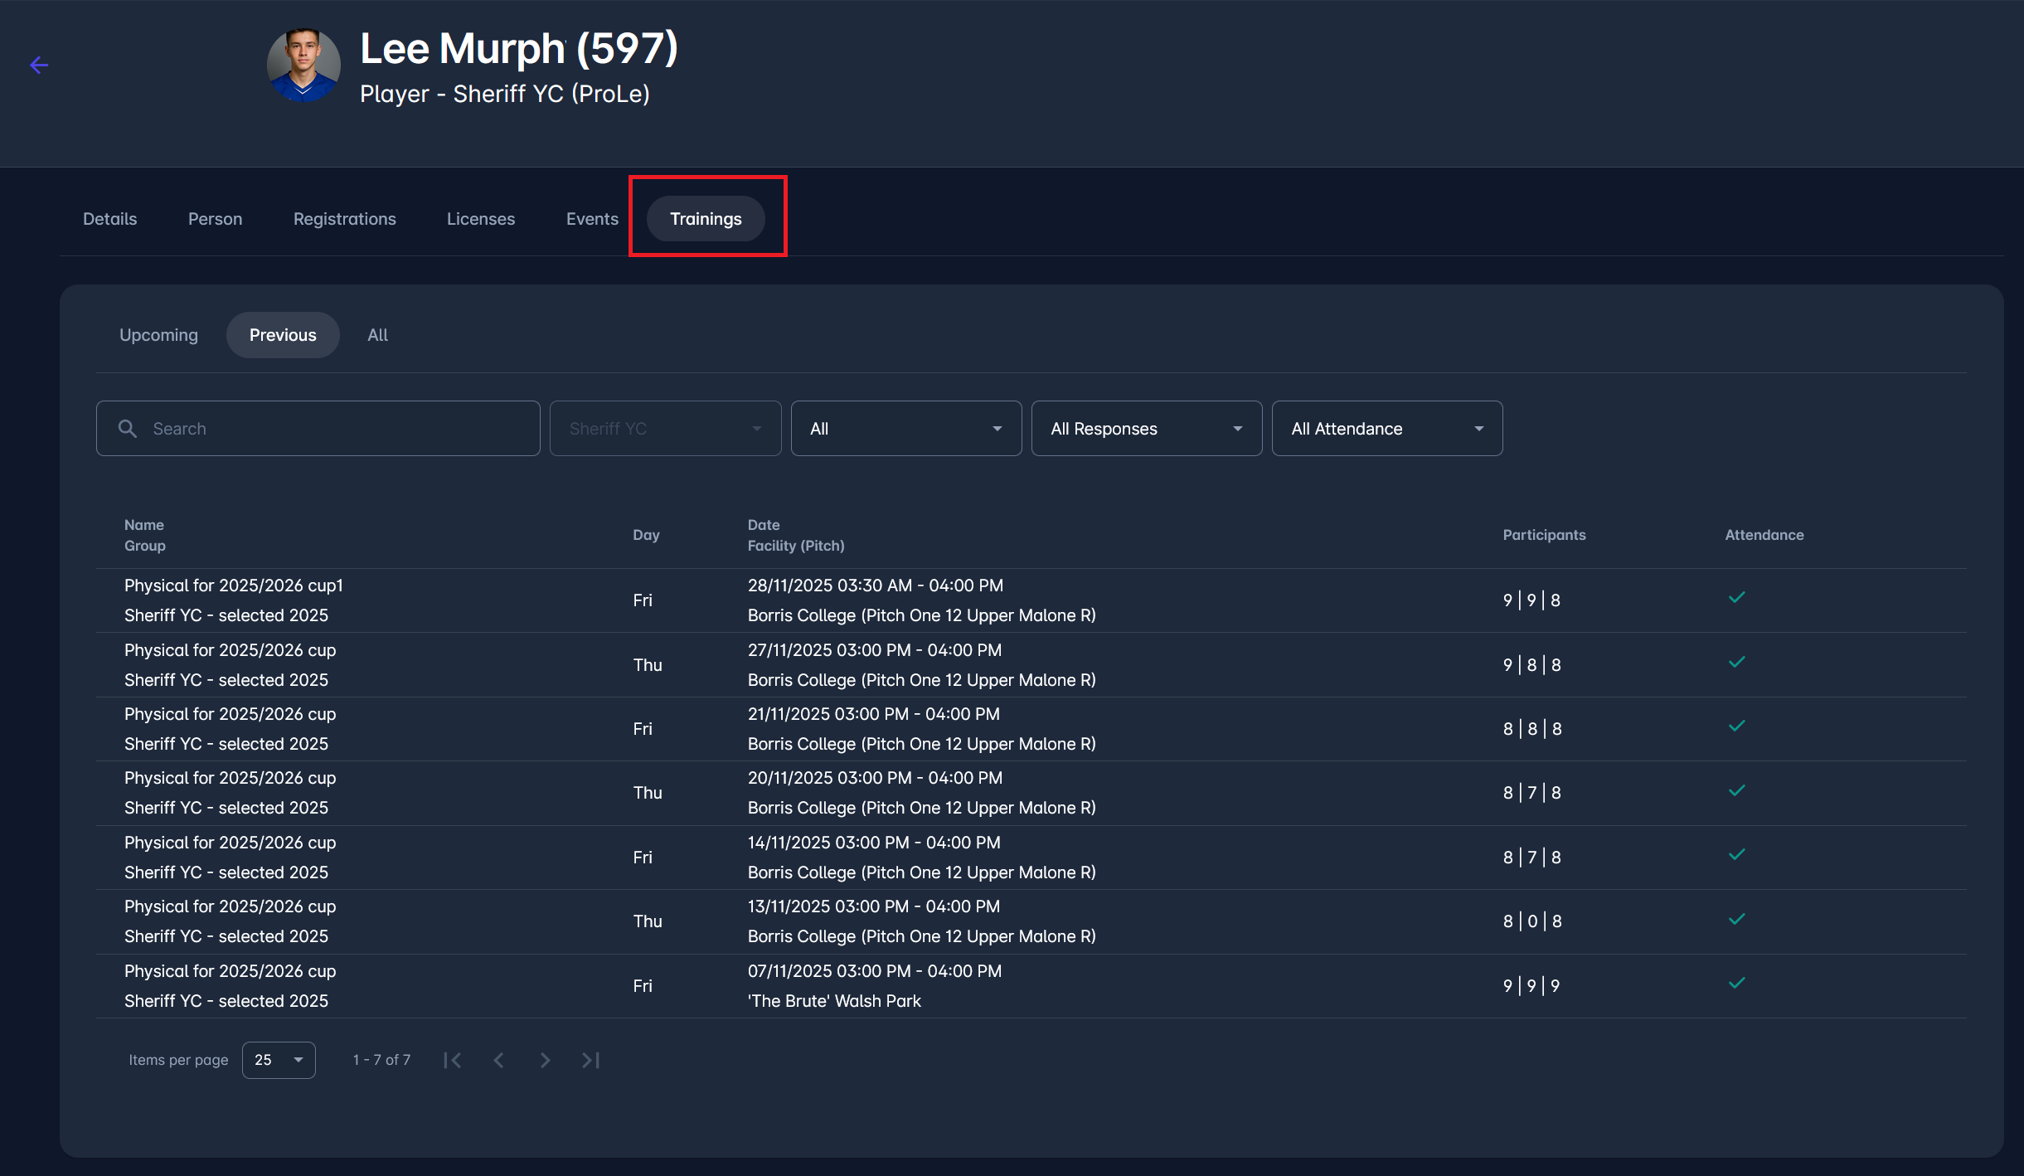This screenshot has width=2024, height=1176.
Task: Click the back arrow icon
Action: 39,65
